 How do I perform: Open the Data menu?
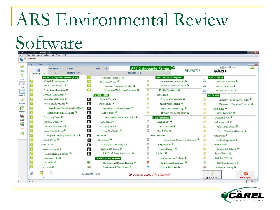[x=33, y=55]
